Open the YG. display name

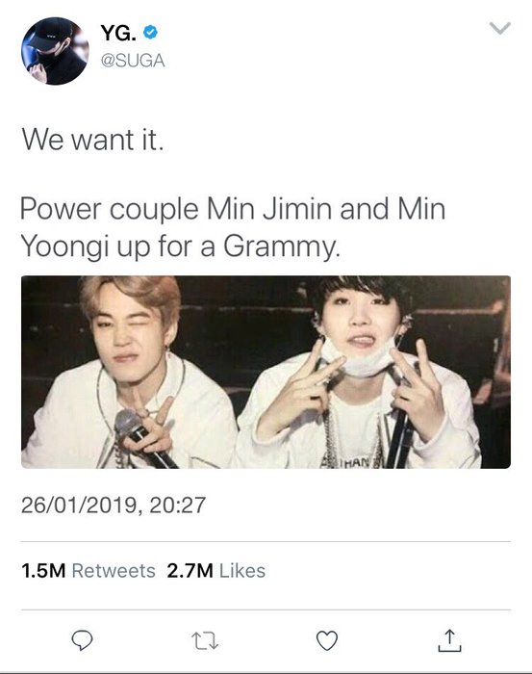(118, 32)
